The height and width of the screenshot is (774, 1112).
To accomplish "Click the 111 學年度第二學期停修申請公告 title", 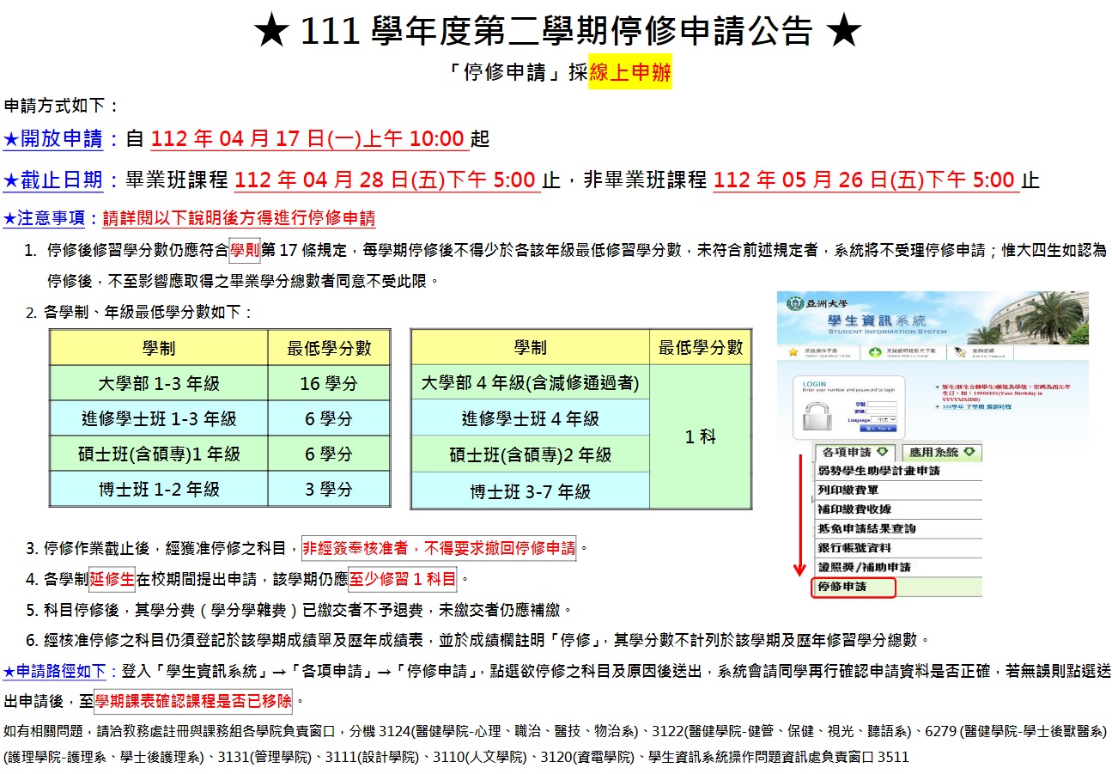I will pos(557,32).
